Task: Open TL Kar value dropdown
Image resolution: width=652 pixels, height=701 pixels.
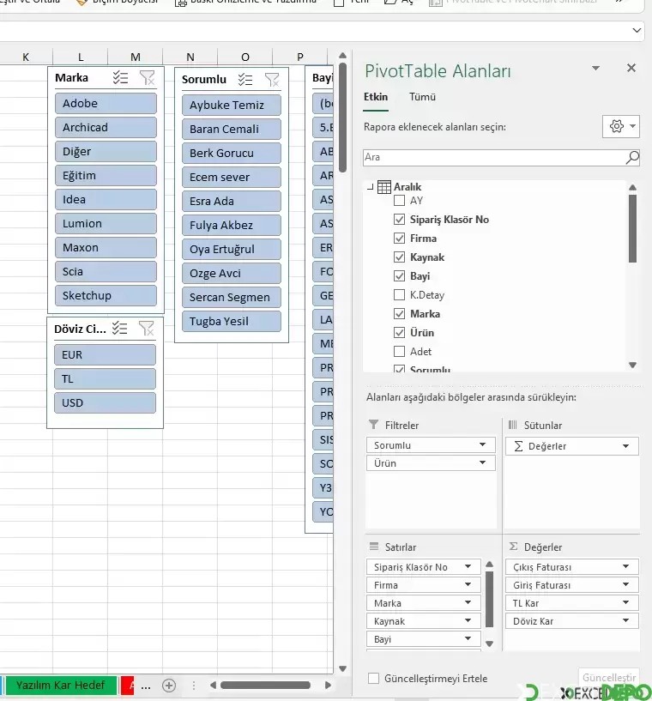Action: coord(625,602)
